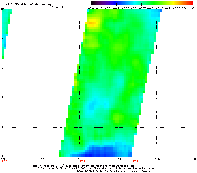The width and height of the screenshot is (197, 173).
Task: Click colorbar label -3.0
Action: click(x=91, y=9)
